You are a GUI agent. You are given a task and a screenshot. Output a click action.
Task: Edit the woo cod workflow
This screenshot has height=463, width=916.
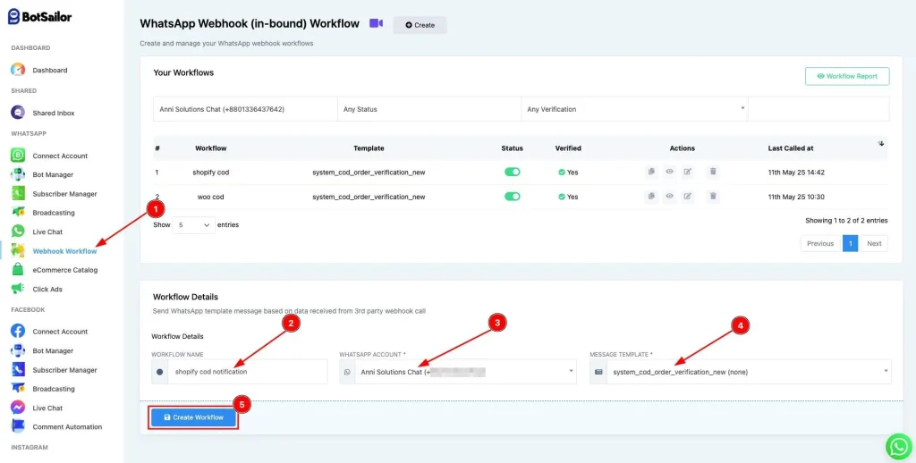[688, 196]
